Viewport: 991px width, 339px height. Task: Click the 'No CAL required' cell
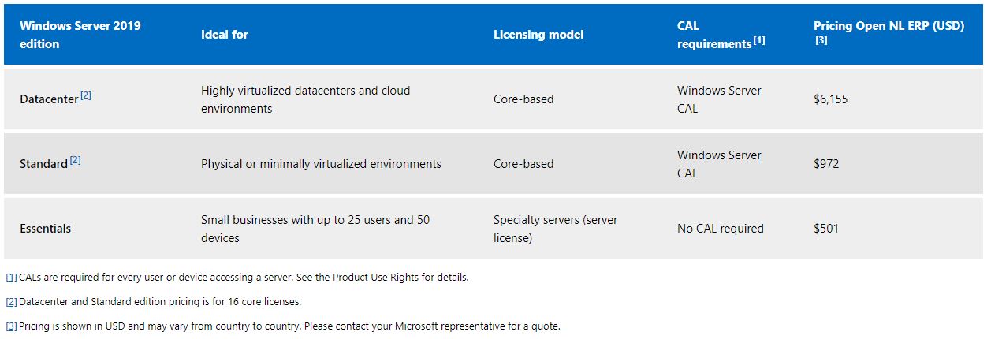tap(720, 229)
